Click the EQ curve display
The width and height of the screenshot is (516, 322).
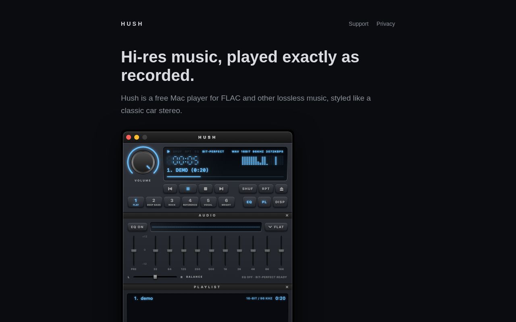(x=206, y=227)
